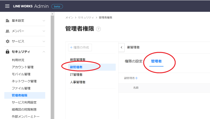The width and height of the screenshot is (210, 119).
Task: Click the LINE WORKS Admin logo
Action: click(31, 6)
